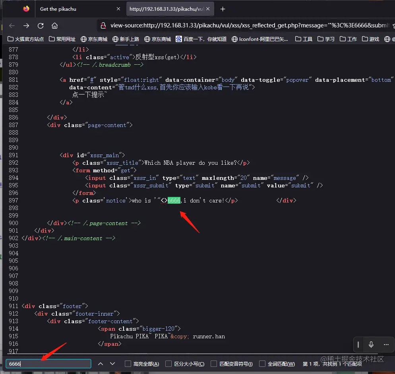Enable the 高亮全部 highlight all checkbox
Screen dimensions: 395x374
click(128, 364)
